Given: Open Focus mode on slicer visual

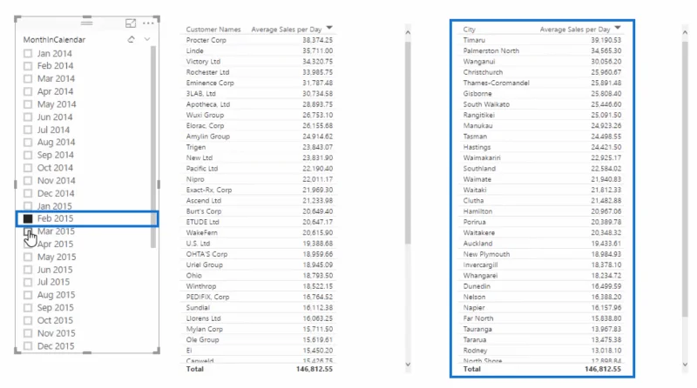Looking at the screenshot, I should 131,23.
